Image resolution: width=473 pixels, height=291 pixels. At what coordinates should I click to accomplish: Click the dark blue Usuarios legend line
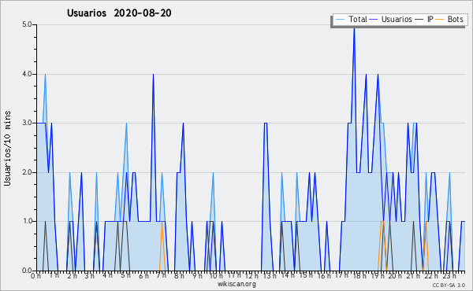tap(374, 20)
